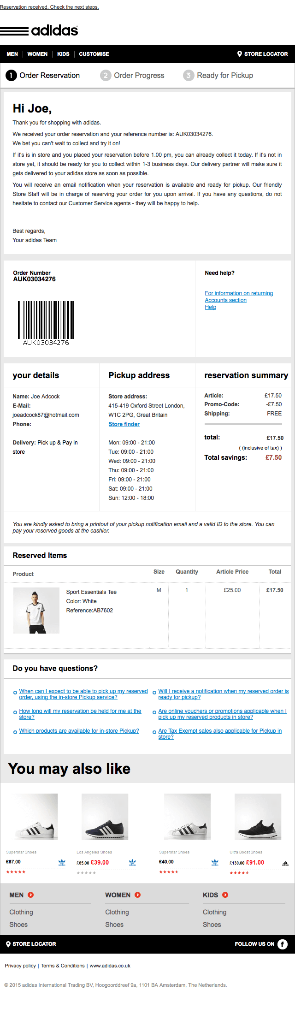Click the adidas trefoil icon beside Superstar Shoes £67.00
The height and width of the screenshot is (1020, 295).
click(x=62, y=862)
